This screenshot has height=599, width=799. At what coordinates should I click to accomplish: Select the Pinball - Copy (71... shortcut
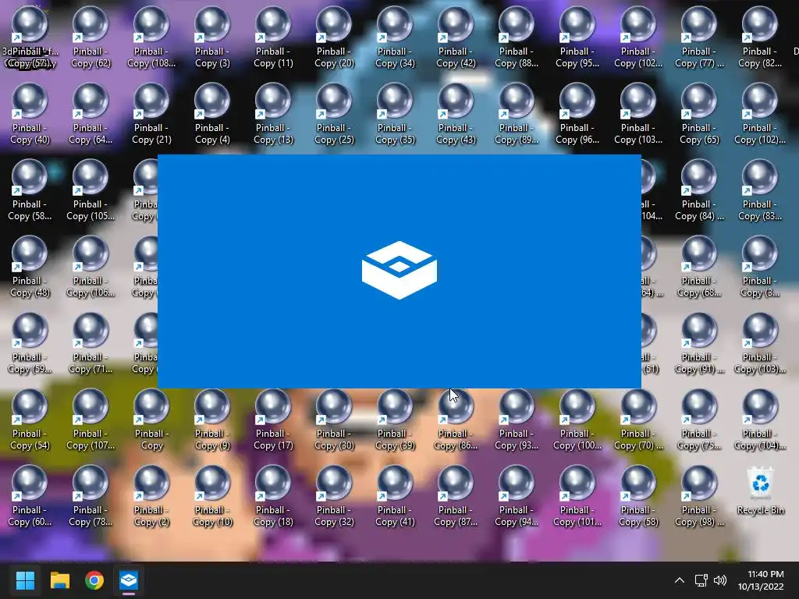[x=91, y=343]
